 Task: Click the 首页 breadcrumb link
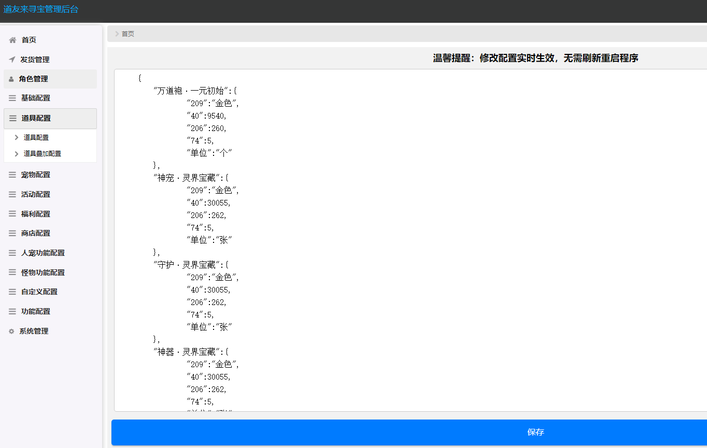click(128, 34)
